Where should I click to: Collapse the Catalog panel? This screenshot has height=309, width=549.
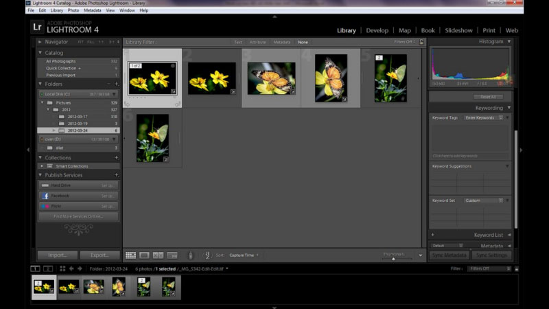pos(40,52)
